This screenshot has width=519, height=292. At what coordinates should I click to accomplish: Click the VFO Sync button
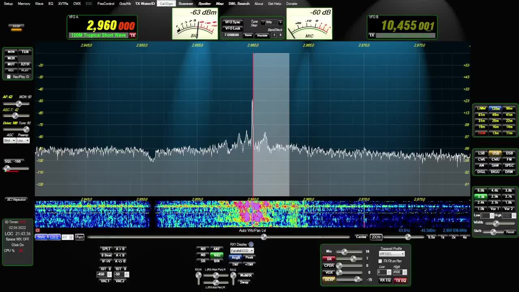coord(232,22)
